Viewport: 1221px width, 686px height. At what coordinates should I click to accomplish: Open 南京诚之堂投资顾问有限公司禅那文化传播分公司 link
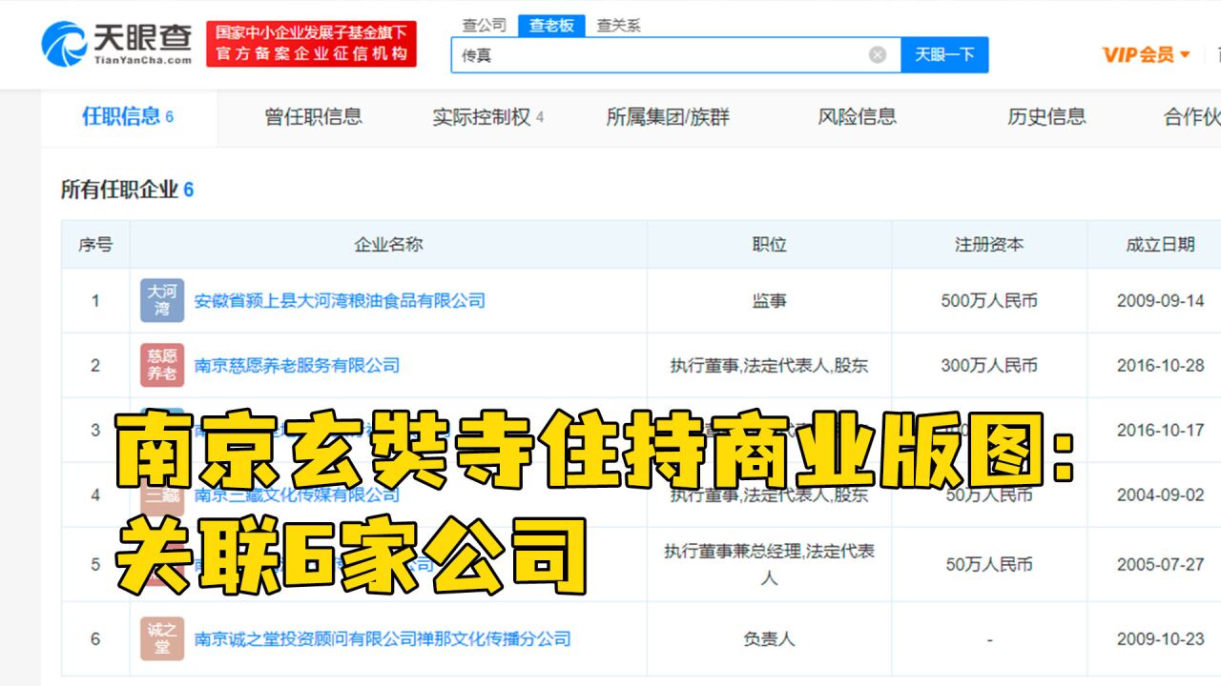click(x=383, y=638)
